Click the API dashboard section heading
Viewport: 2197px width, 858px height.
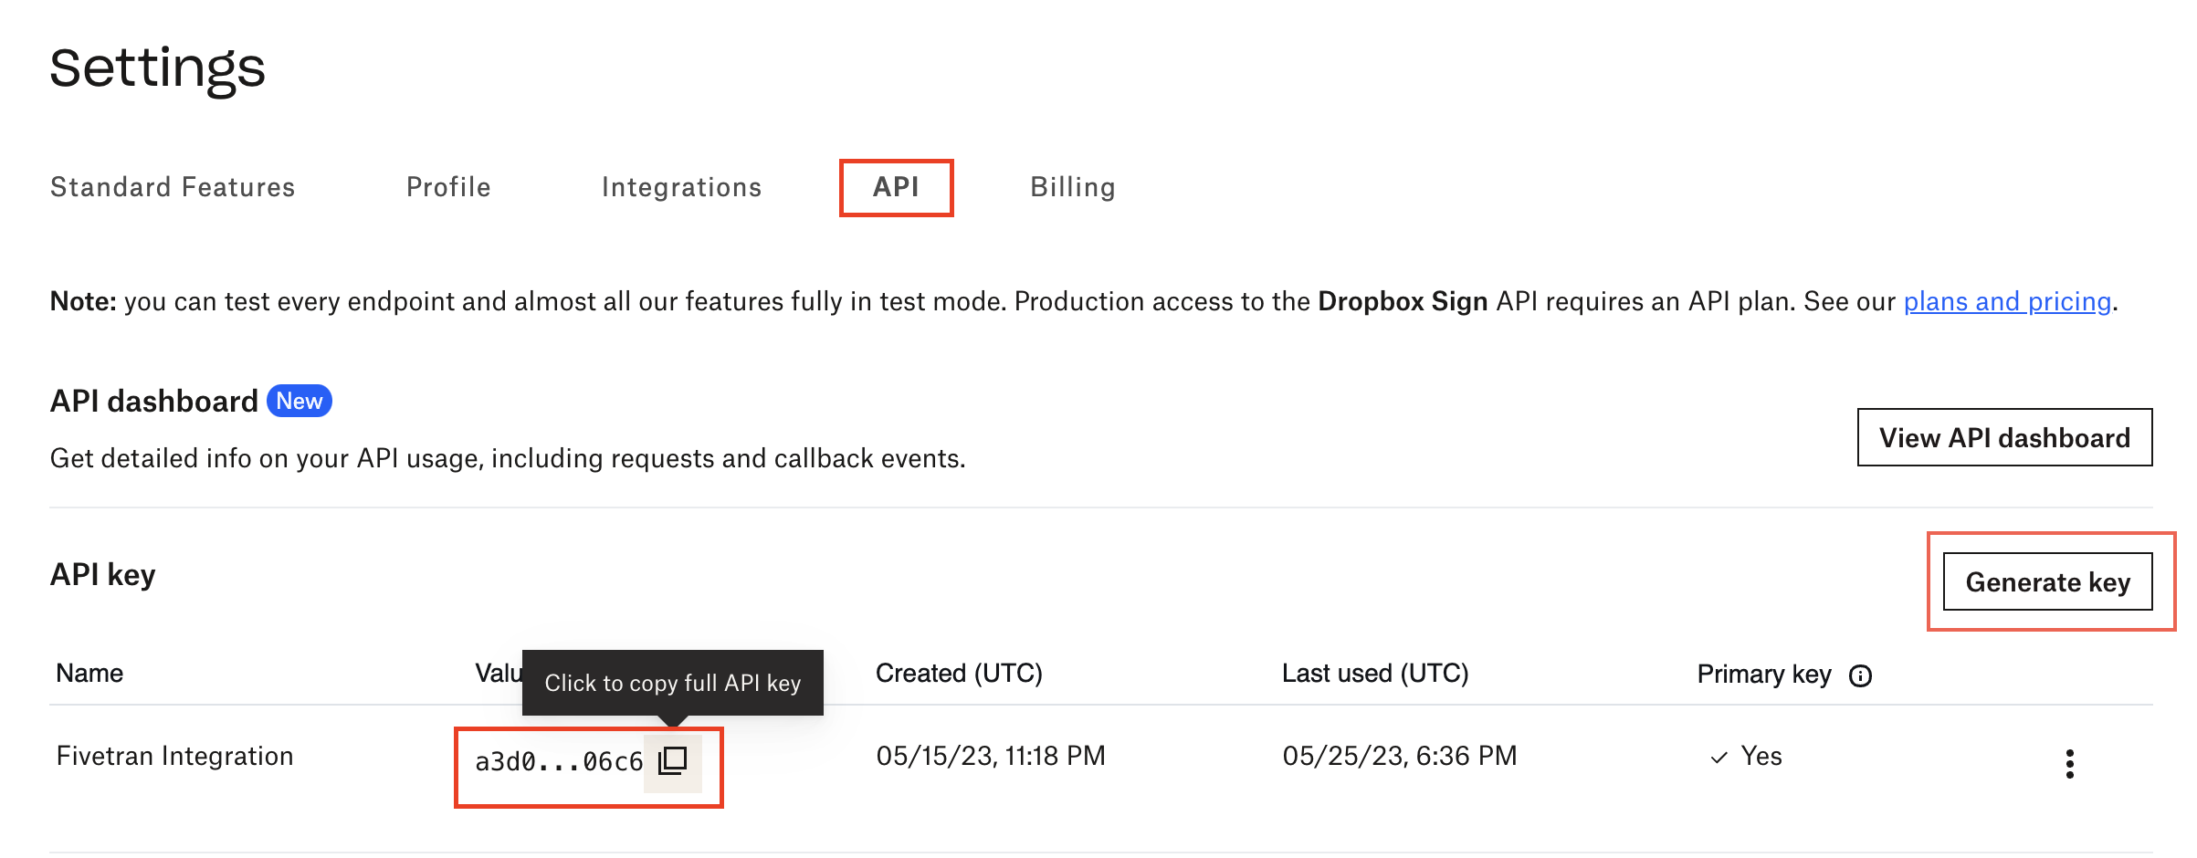[153, 401]
